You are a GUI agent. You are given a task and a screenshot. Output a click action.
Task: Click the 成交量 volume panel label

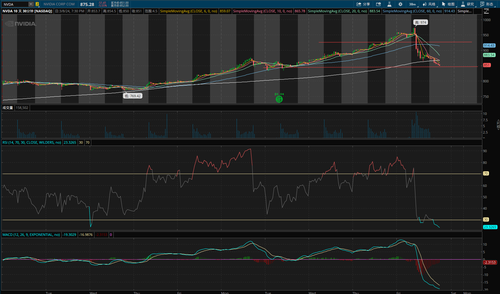point(8,108)
